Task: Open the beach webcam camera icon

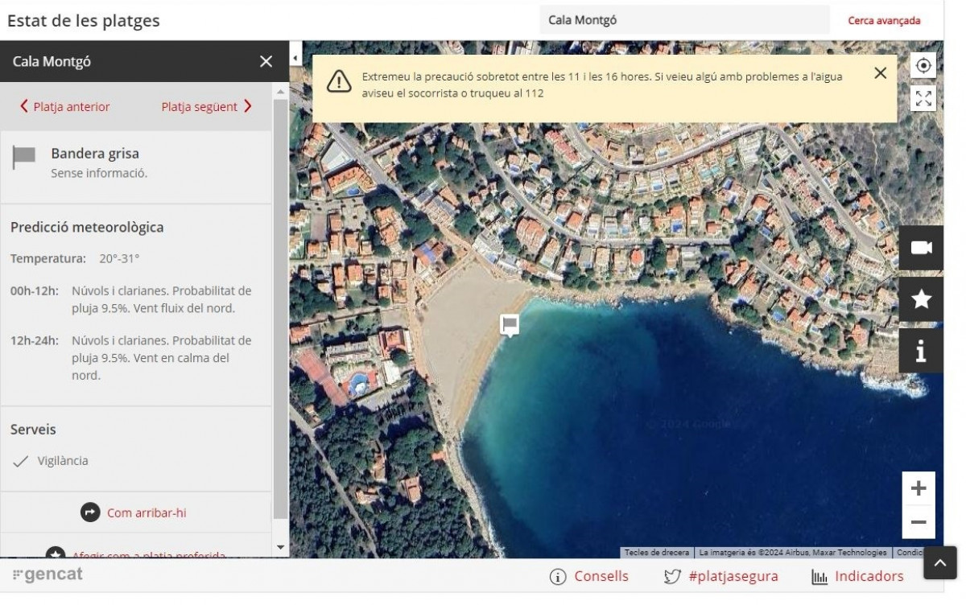Action: (921, 248)
